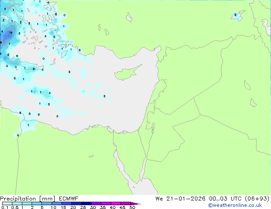Select the 20–25 mm legend swatch
The image size is (271, 209).
click(77, 203)
